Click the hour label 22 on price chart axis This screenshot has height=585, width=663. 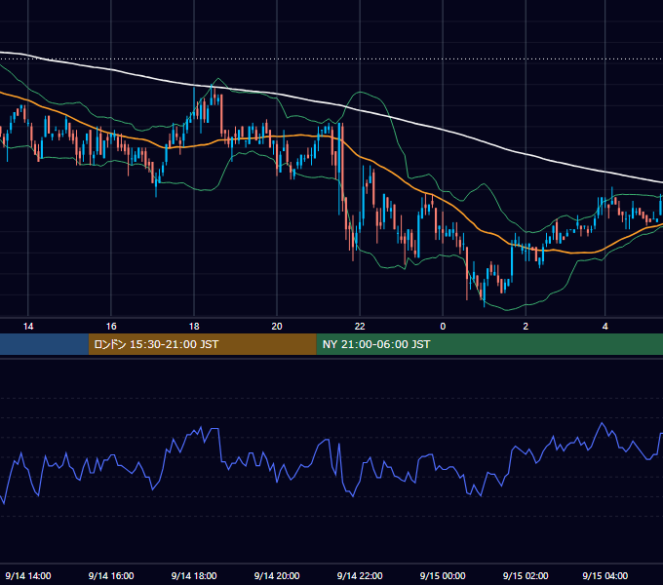tap(360, 327)
